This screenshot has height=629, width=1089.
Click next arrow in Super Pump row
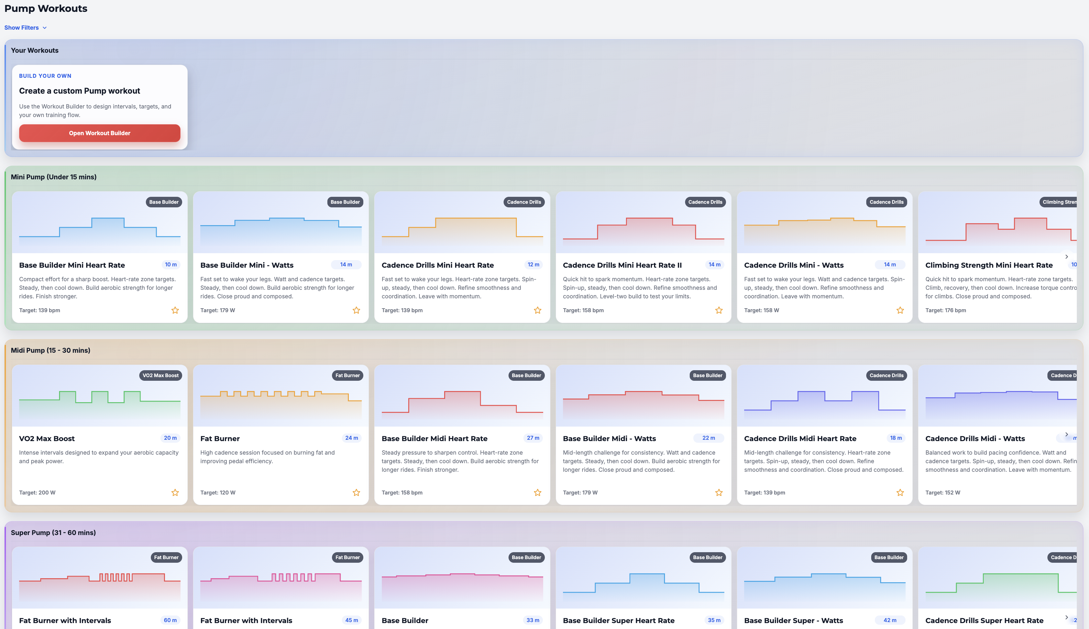pos(1067,617)
